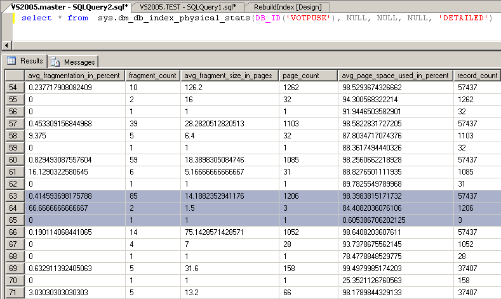Click the cell 18.3898305084746
Image resolution: width=501 pixels, height=299 pixels.
click(x=230, y=160)
